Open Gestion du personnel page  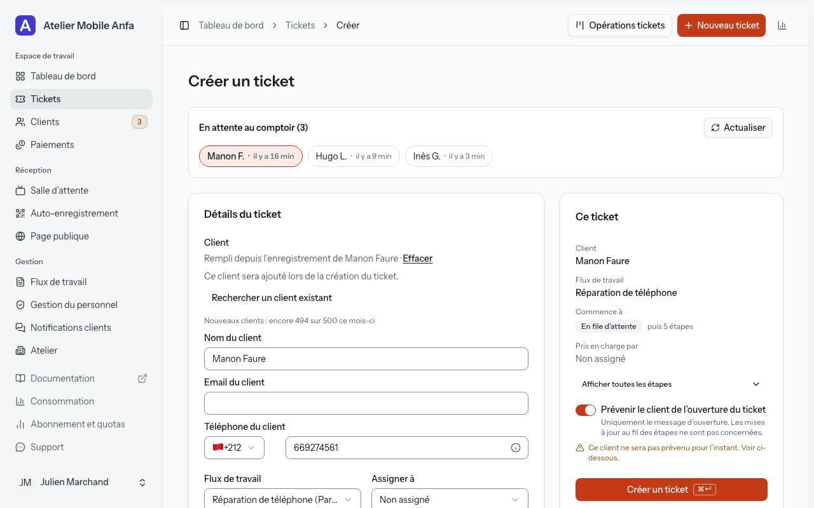81,305
